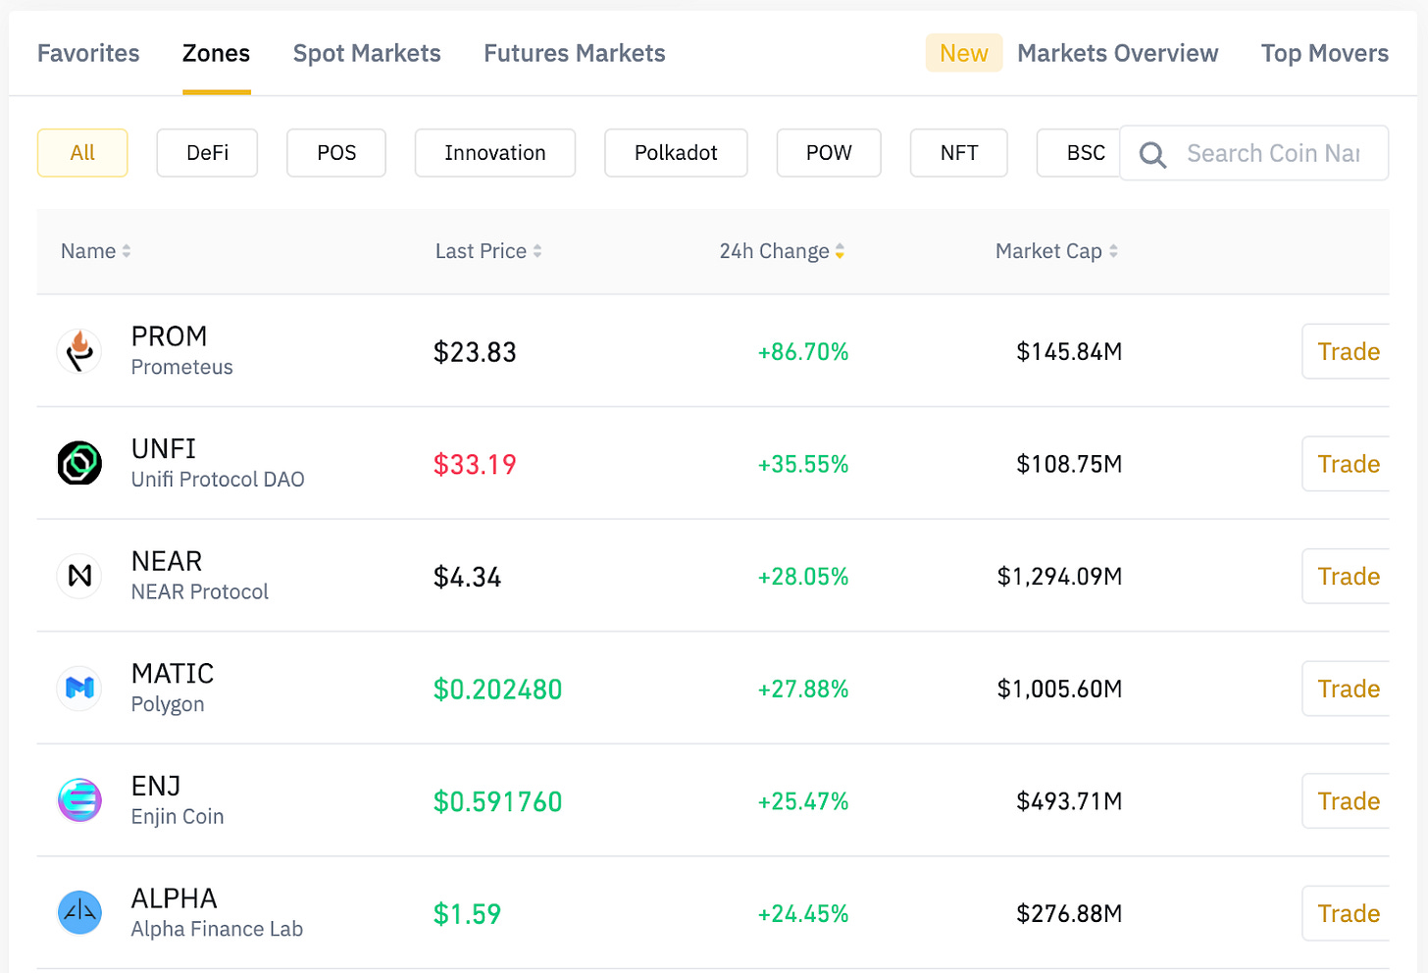Filter by POW zone
Viewport: 1428px width, 973px height.
pos(829,153)
